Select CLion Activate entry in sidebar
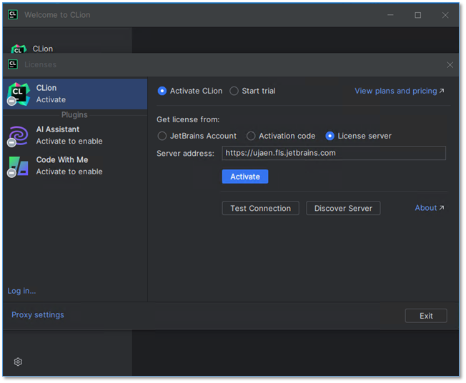The height and width of the screenshot is (383, 466). 75,94
